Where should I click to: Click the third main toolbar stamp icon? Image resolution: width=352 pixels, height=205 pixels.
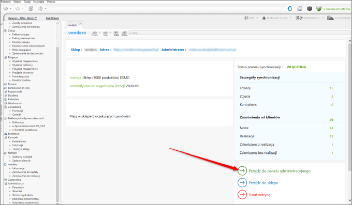(x=31, y=8)
